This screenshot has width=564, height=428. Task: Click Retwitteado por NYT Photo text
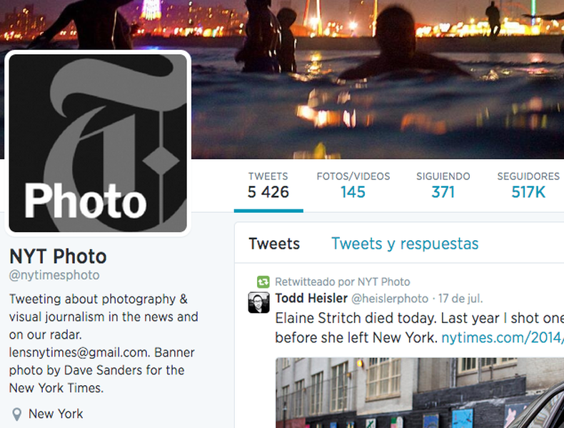tap(343, 282)
